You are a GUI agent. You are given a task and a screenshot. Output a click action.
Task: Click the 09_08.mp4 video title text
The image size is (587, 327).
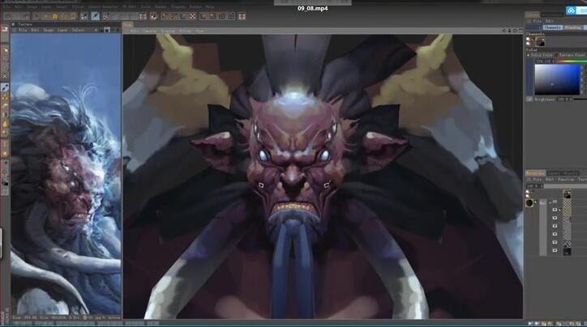313,8
